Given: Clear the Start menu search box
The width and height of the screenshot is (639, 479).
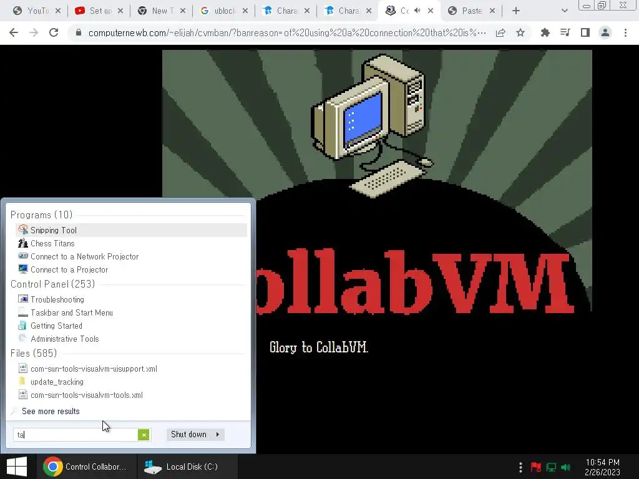Looking at the screenshot, I should (x=144, y=435).
